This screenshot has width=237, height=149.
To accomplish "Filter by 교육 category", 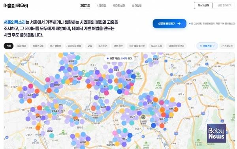I will point(90,46).
